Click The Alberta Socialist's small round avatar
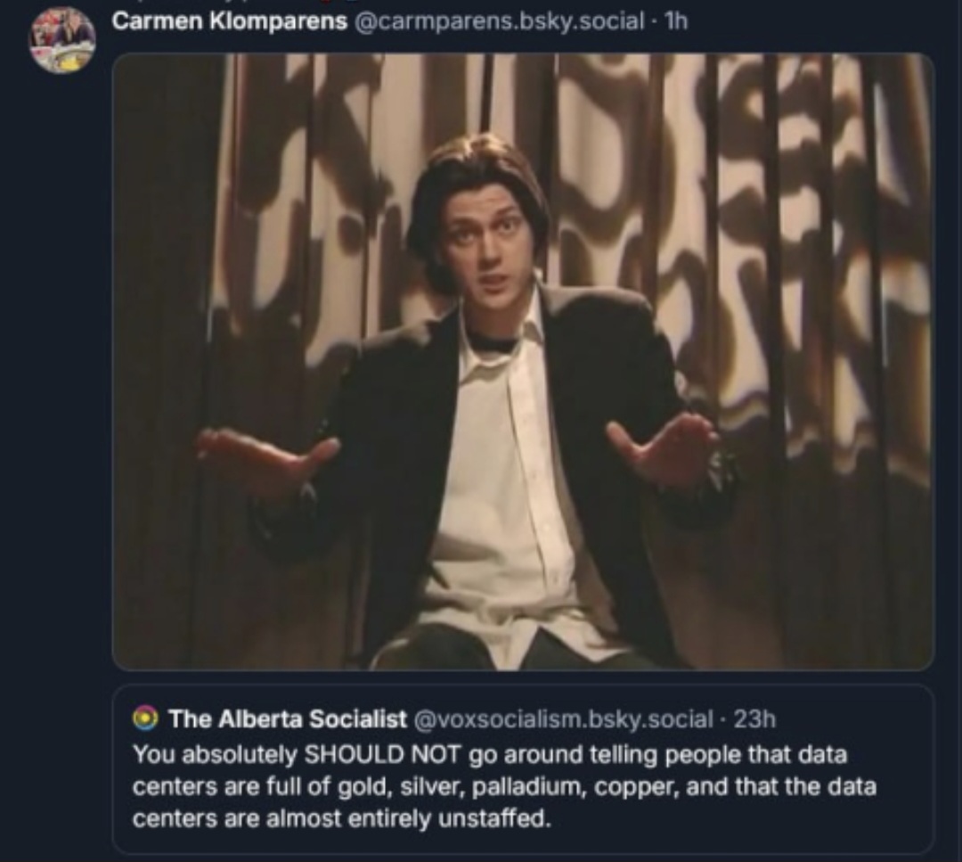Viewport: 962px width, 862px height. point(145,718)
